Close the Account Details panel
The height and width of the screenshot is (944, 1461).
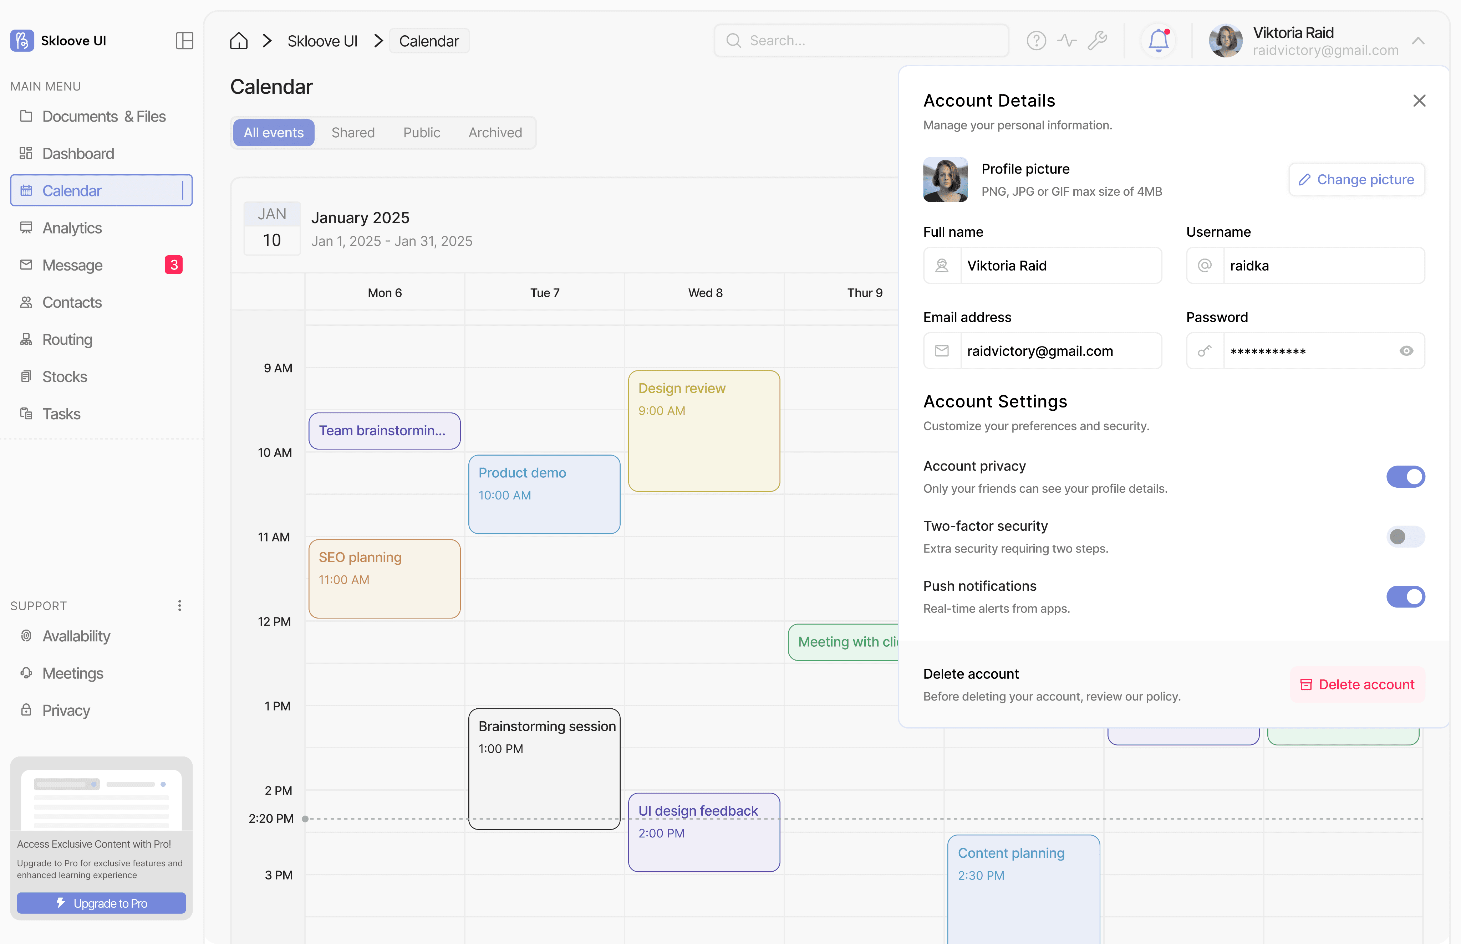[1419, 101]
